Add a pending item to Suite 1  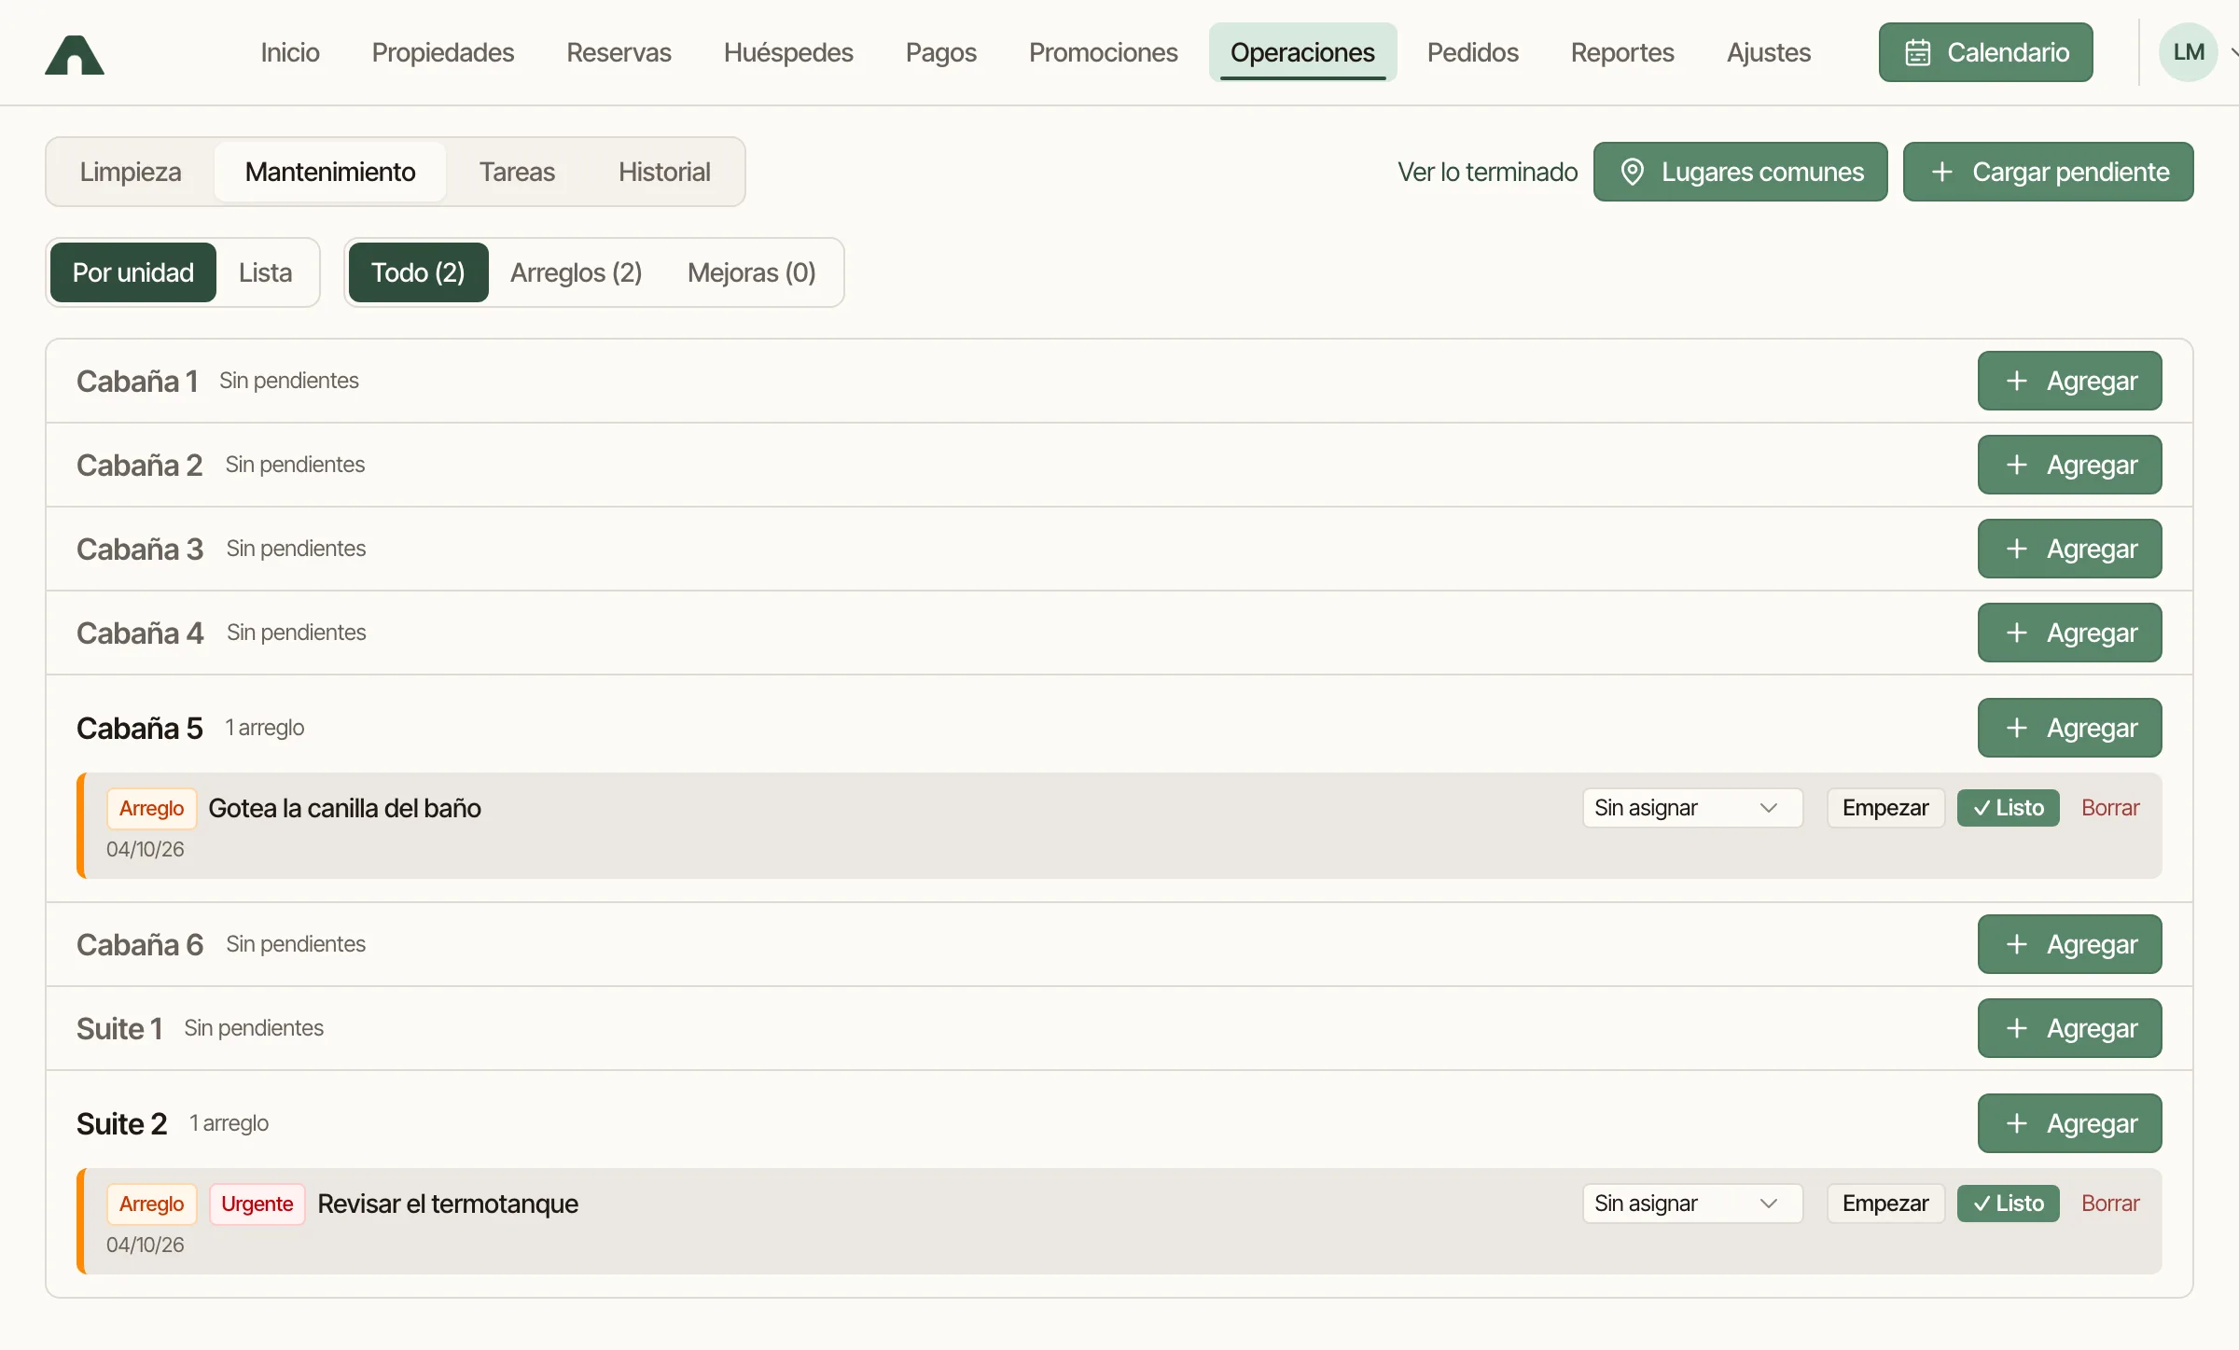[2069, 1028]
